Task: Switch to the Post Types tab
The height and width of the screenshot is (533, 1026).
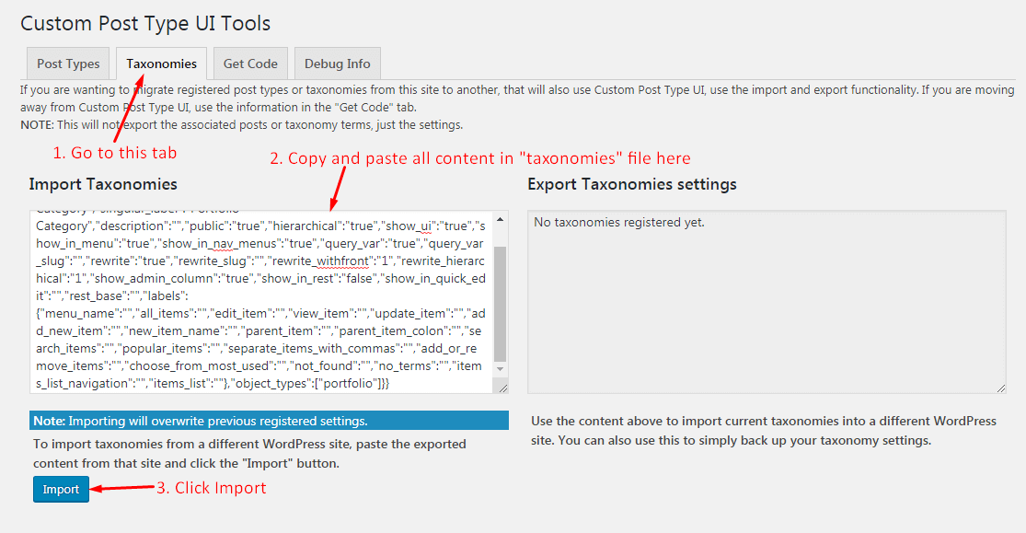Action: point(68,64)
